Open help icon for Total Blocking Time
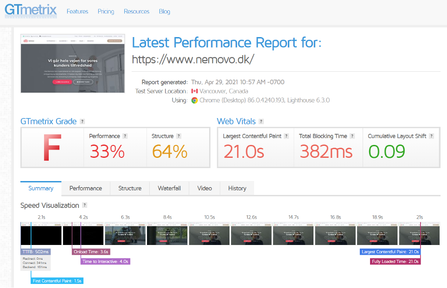The width and height of the screenshot is (447, 288). [352, 136]
